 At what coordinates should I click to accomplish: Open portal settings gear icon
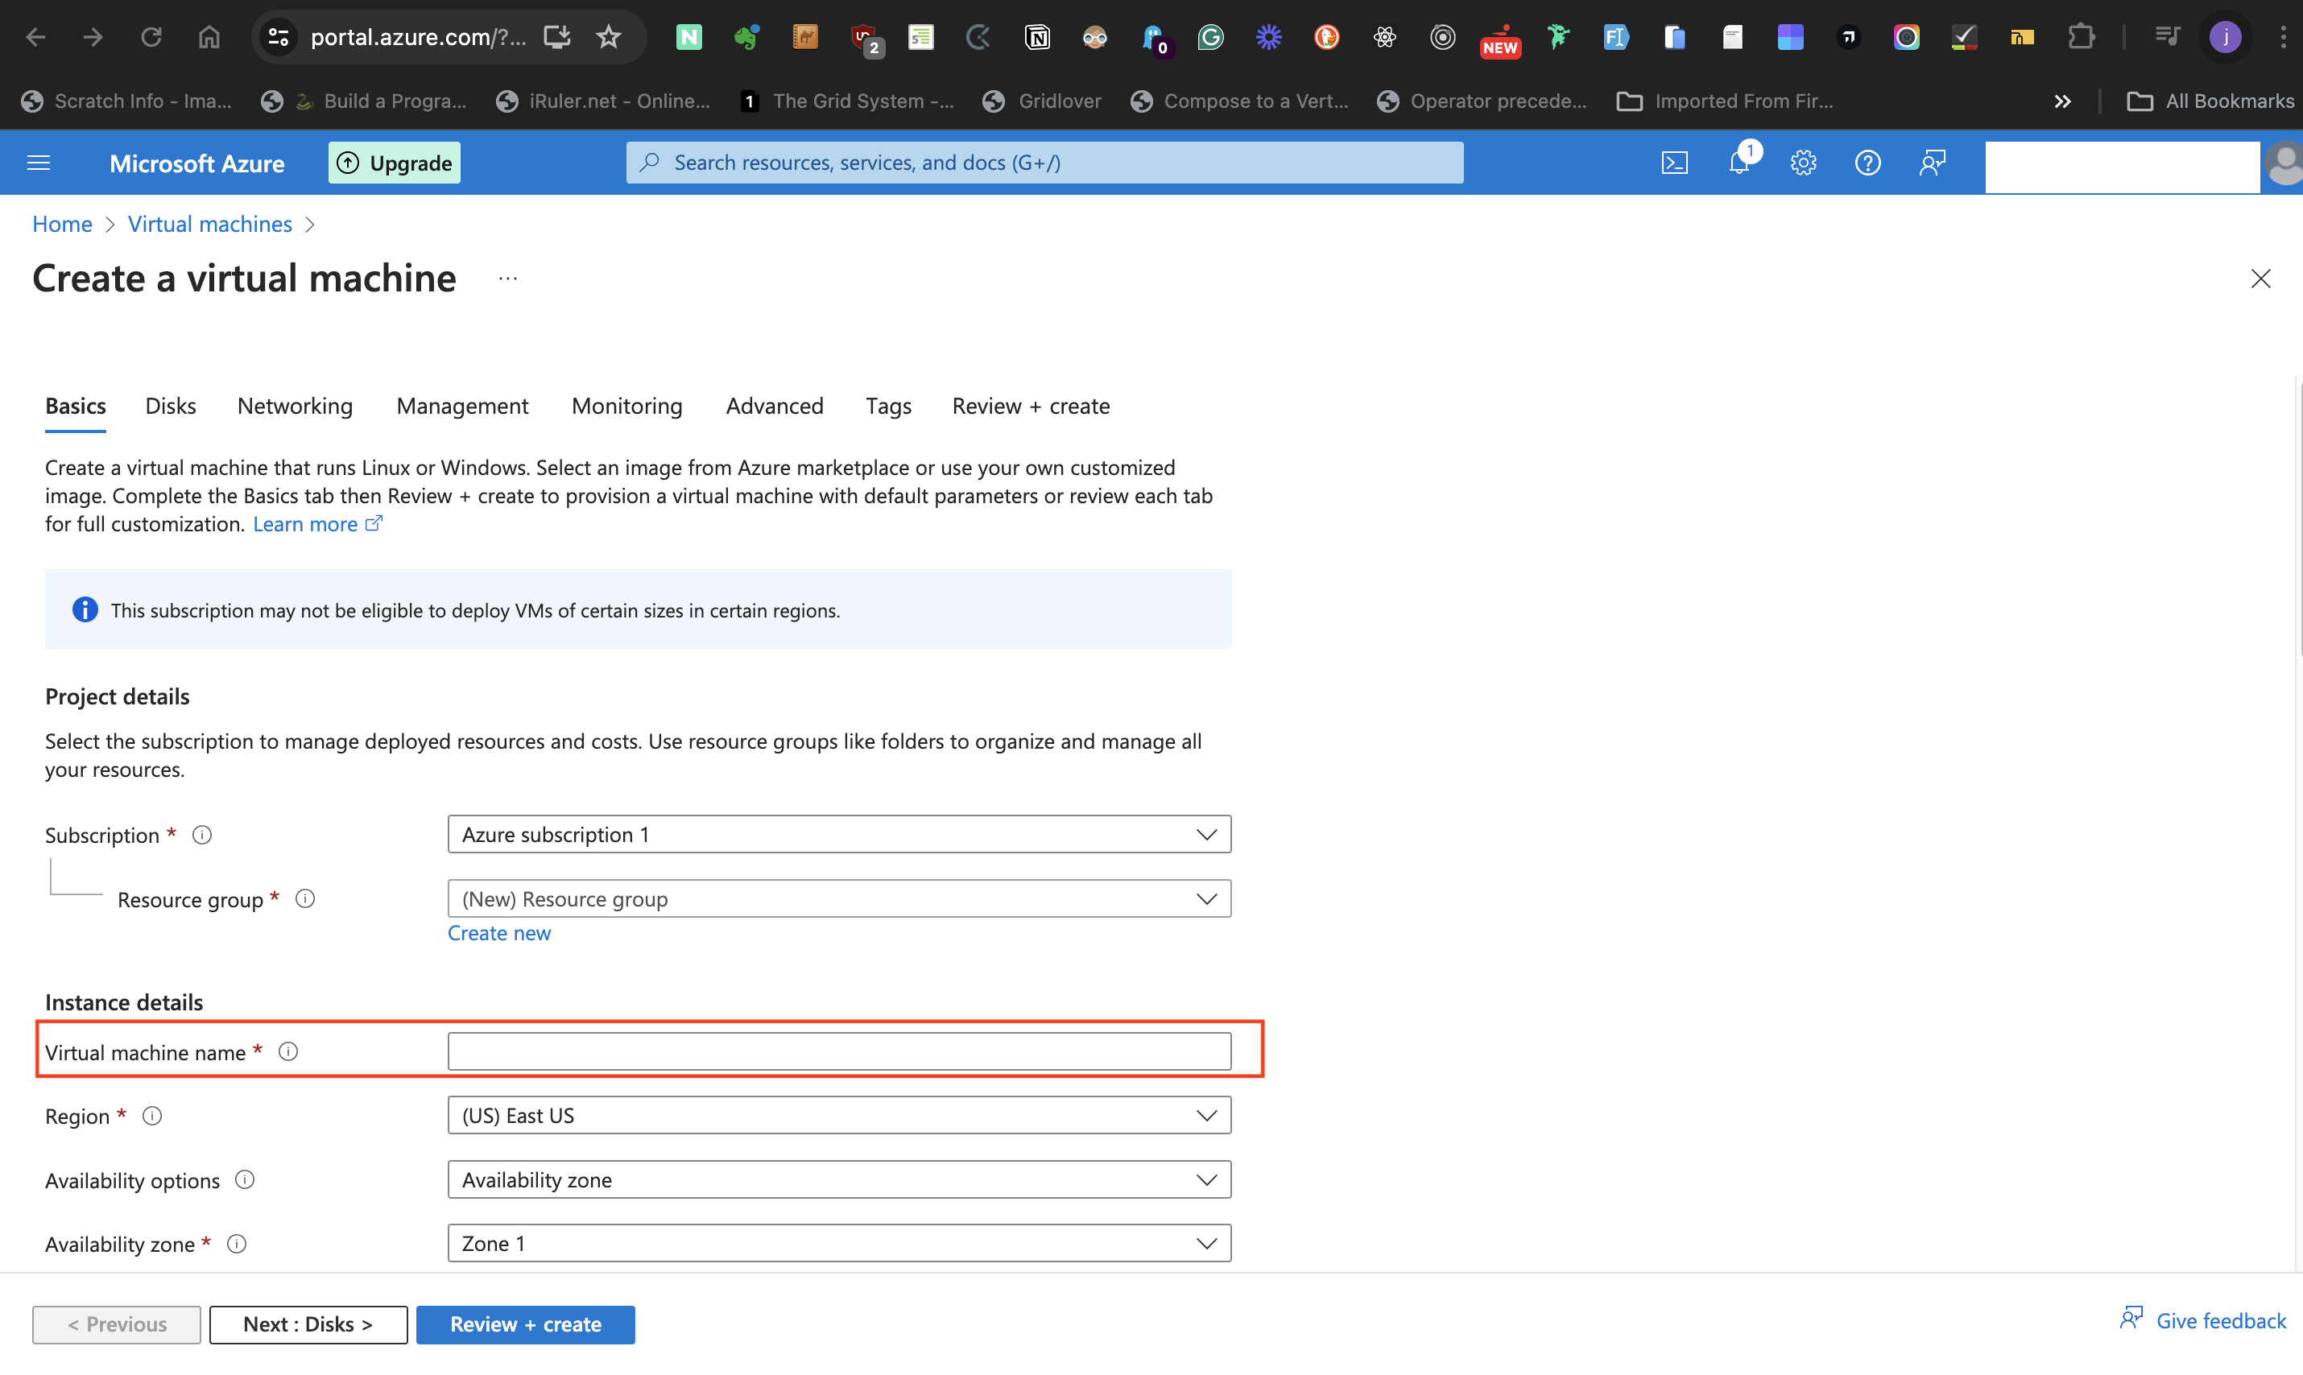[1803, 163]
